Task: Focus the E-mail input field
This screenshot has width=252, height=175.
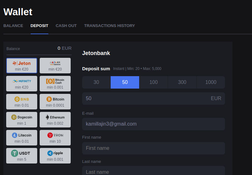Action: pyautogui.click(x=153, y=124)
